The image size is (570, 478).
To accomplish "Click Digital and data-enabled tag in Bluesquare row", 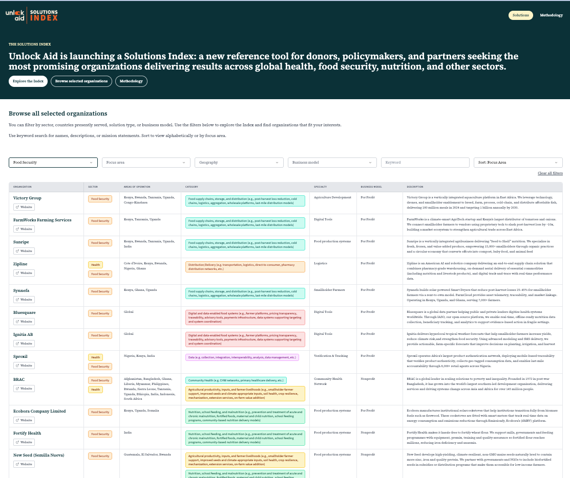I will (x=245, y=317).
